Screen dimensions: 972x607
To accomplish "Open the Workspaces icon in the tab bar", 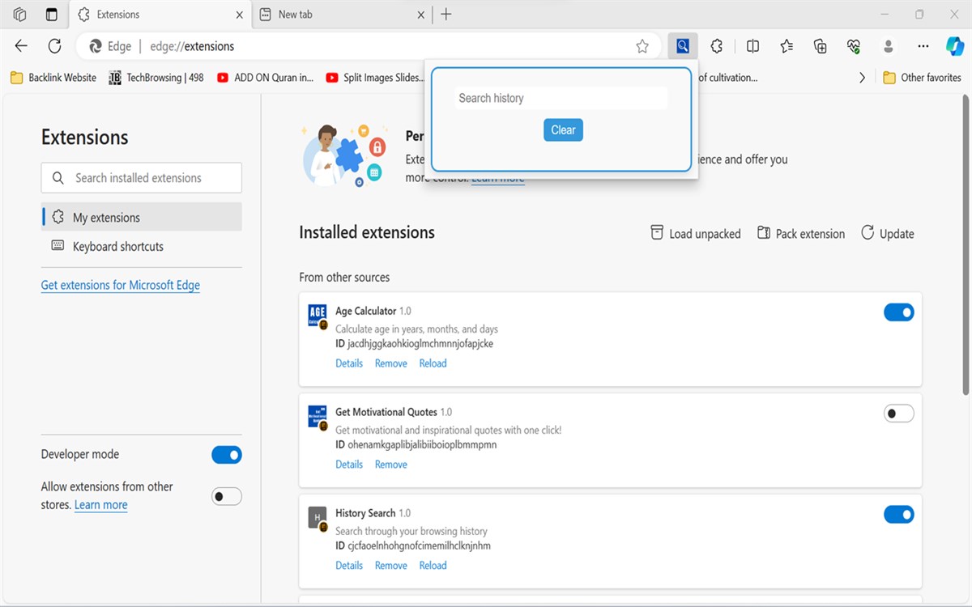I will 20,15.
